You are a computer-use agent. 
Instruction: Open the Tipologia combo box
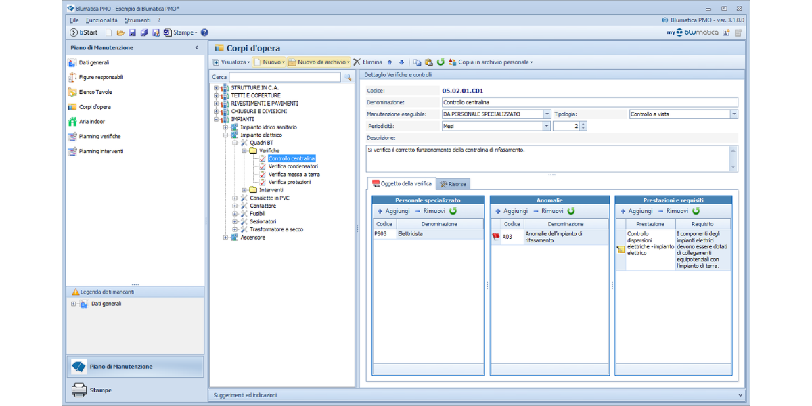(x=734, y=114)
